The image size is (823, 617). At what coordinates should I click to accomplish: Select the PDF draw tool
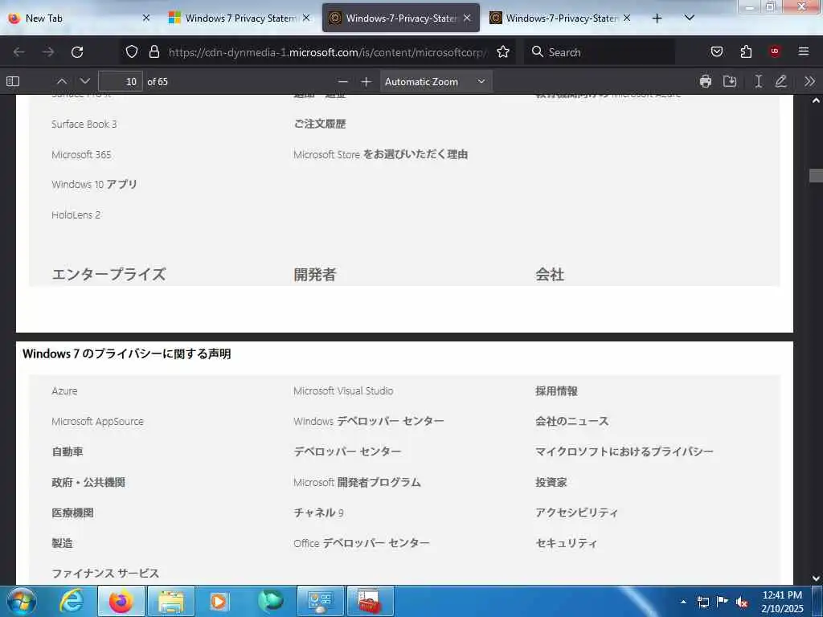tap(781, 81)
